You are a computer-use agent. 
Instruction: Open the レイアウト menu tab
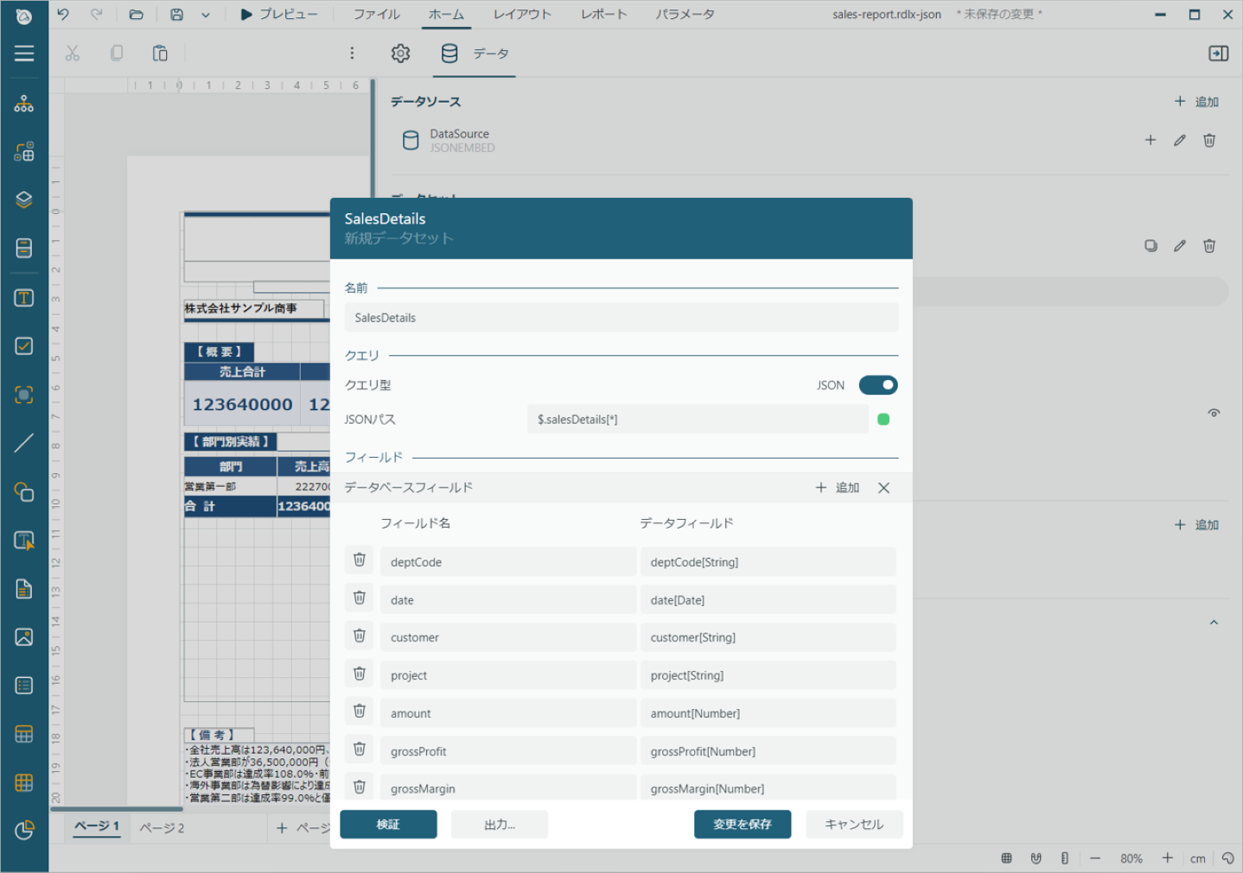pos(522,15)
